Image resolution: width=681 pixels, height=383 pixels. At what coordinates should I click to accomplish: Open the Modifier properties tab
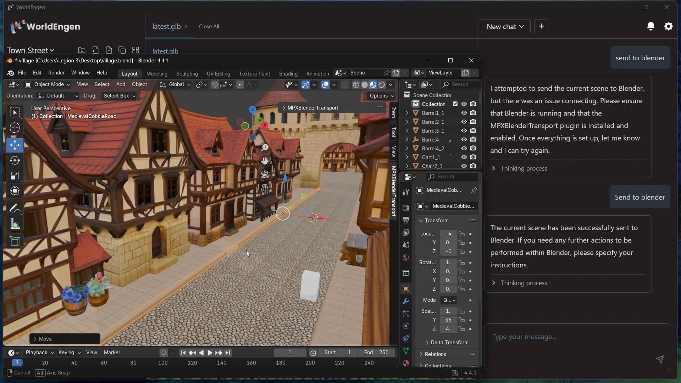pos(406,301)
